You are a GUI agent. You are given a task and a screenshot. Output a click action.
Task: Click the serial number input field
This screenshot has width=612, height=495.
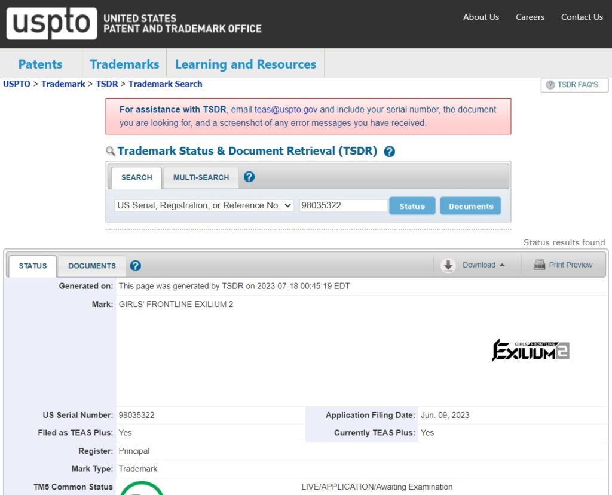(x=343, y=205)
